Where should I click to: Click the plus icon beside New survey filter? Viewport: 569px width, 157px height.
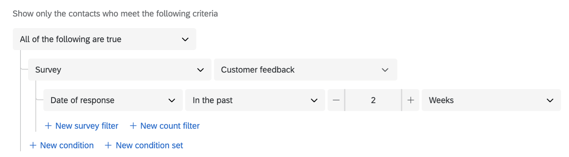click(48, 126)
